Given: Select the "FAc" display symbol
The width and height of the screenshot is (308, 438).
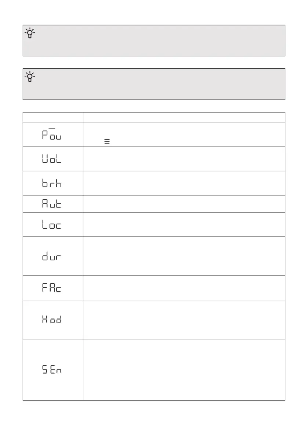Looking at the screenshot, I should point(52,288).
